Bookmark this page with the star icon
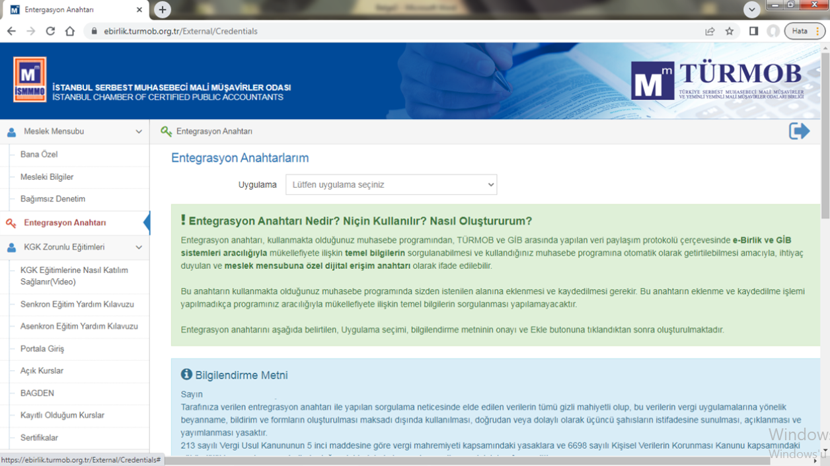 pyautogui.click(x=730, y=31)
